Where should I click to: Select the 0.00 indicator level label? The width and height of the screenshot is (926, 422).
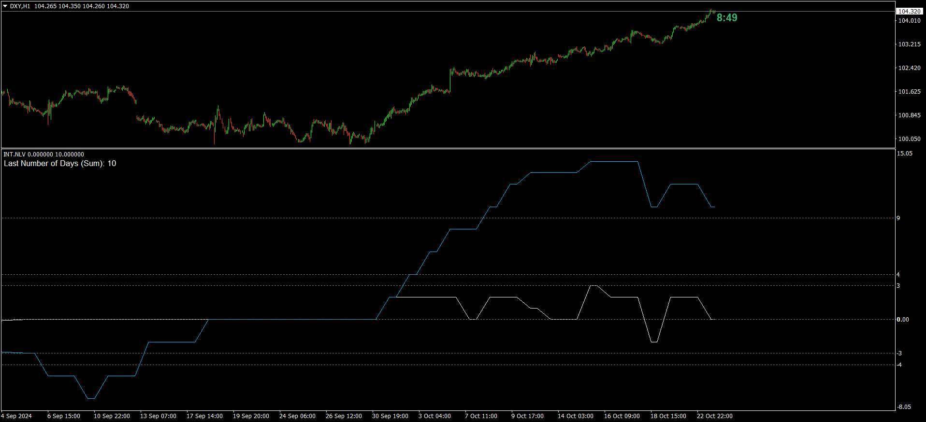click(x=903, y=320)
